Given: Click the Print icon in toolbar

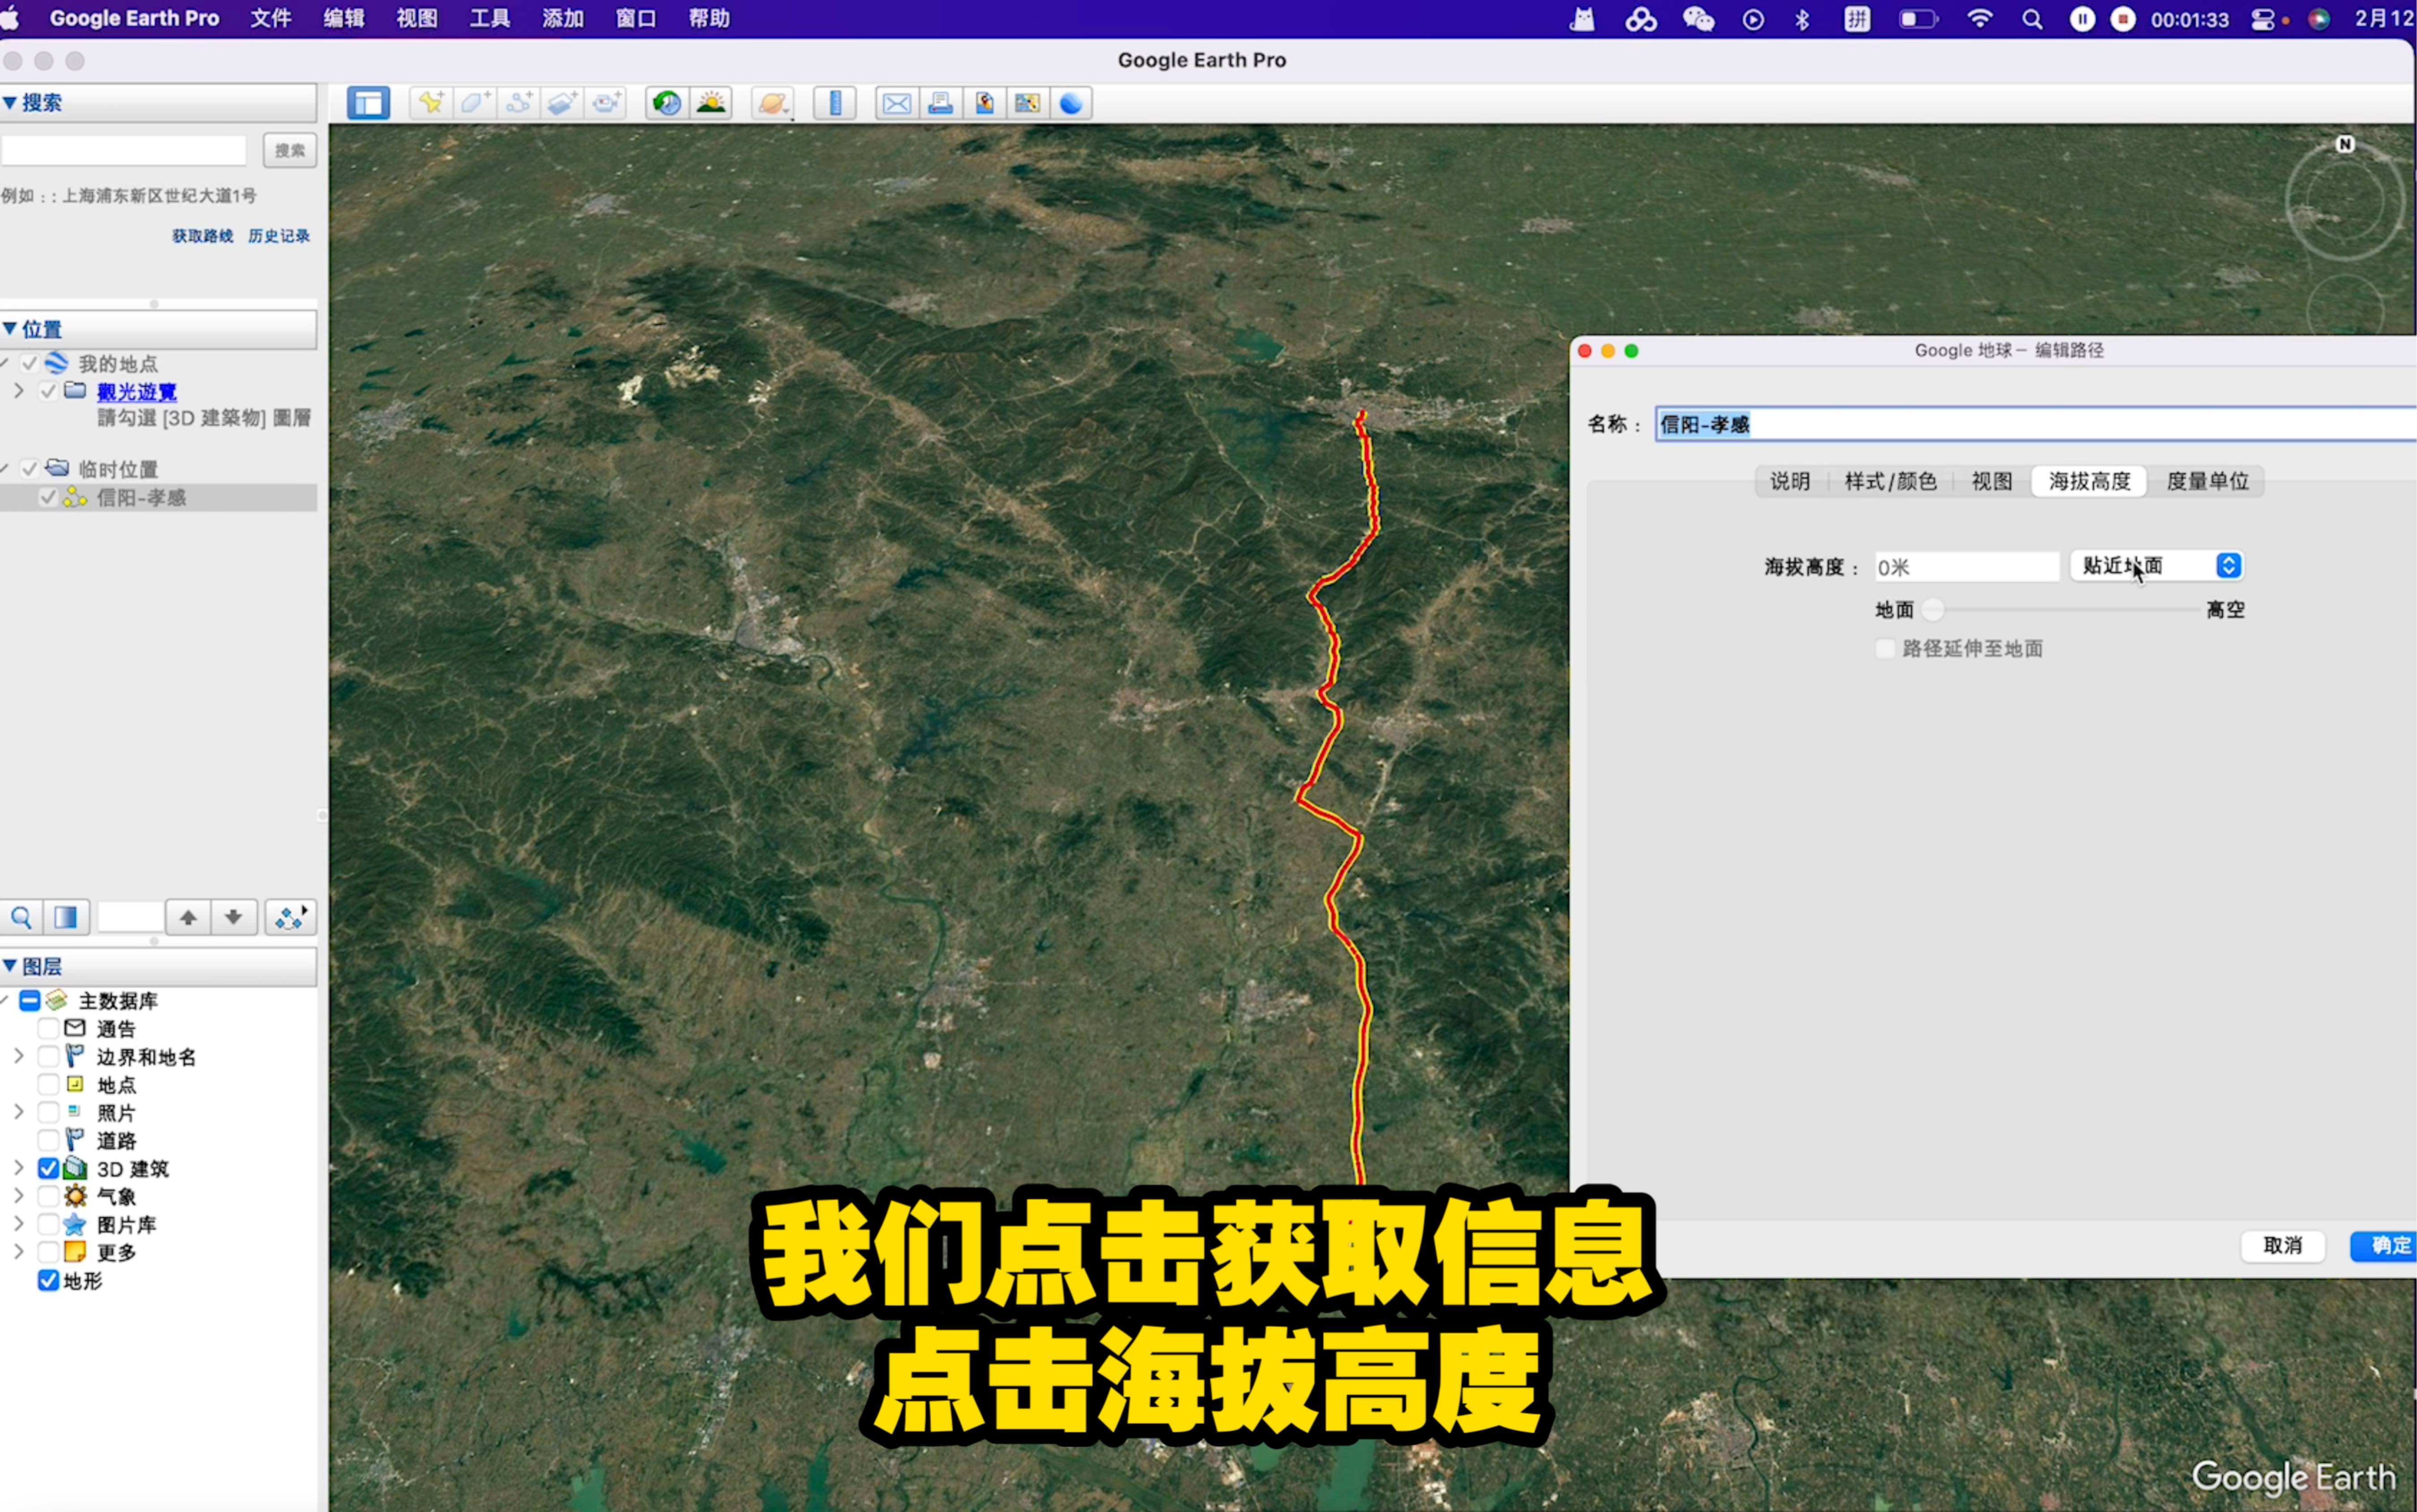Looking at the screenshot, I should pos(941,103).
